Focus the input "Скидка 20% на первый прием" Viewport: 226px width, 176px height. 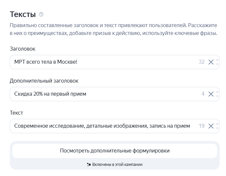[98, 94]
